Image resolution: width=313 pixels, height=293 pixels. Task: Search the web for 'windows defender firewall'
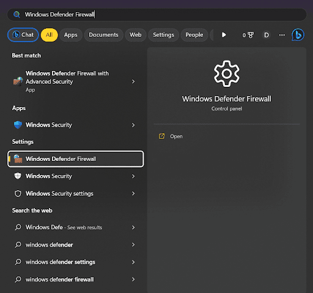(x=75, y=280)
